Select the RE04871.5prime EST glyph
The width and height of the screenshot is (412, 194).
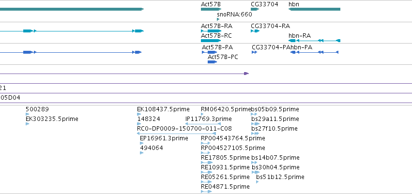point(206,192)
